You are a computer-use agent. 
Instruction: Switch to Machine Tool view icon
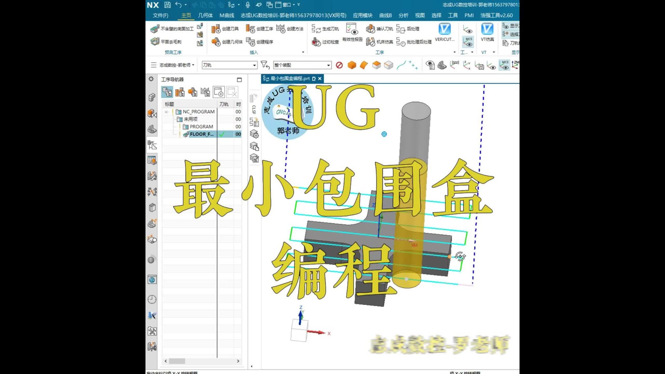[180, 92]
